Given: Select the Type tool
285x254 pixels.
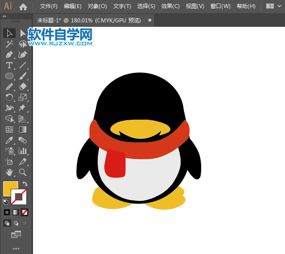Looking at the screenshot, I should 9,66.
